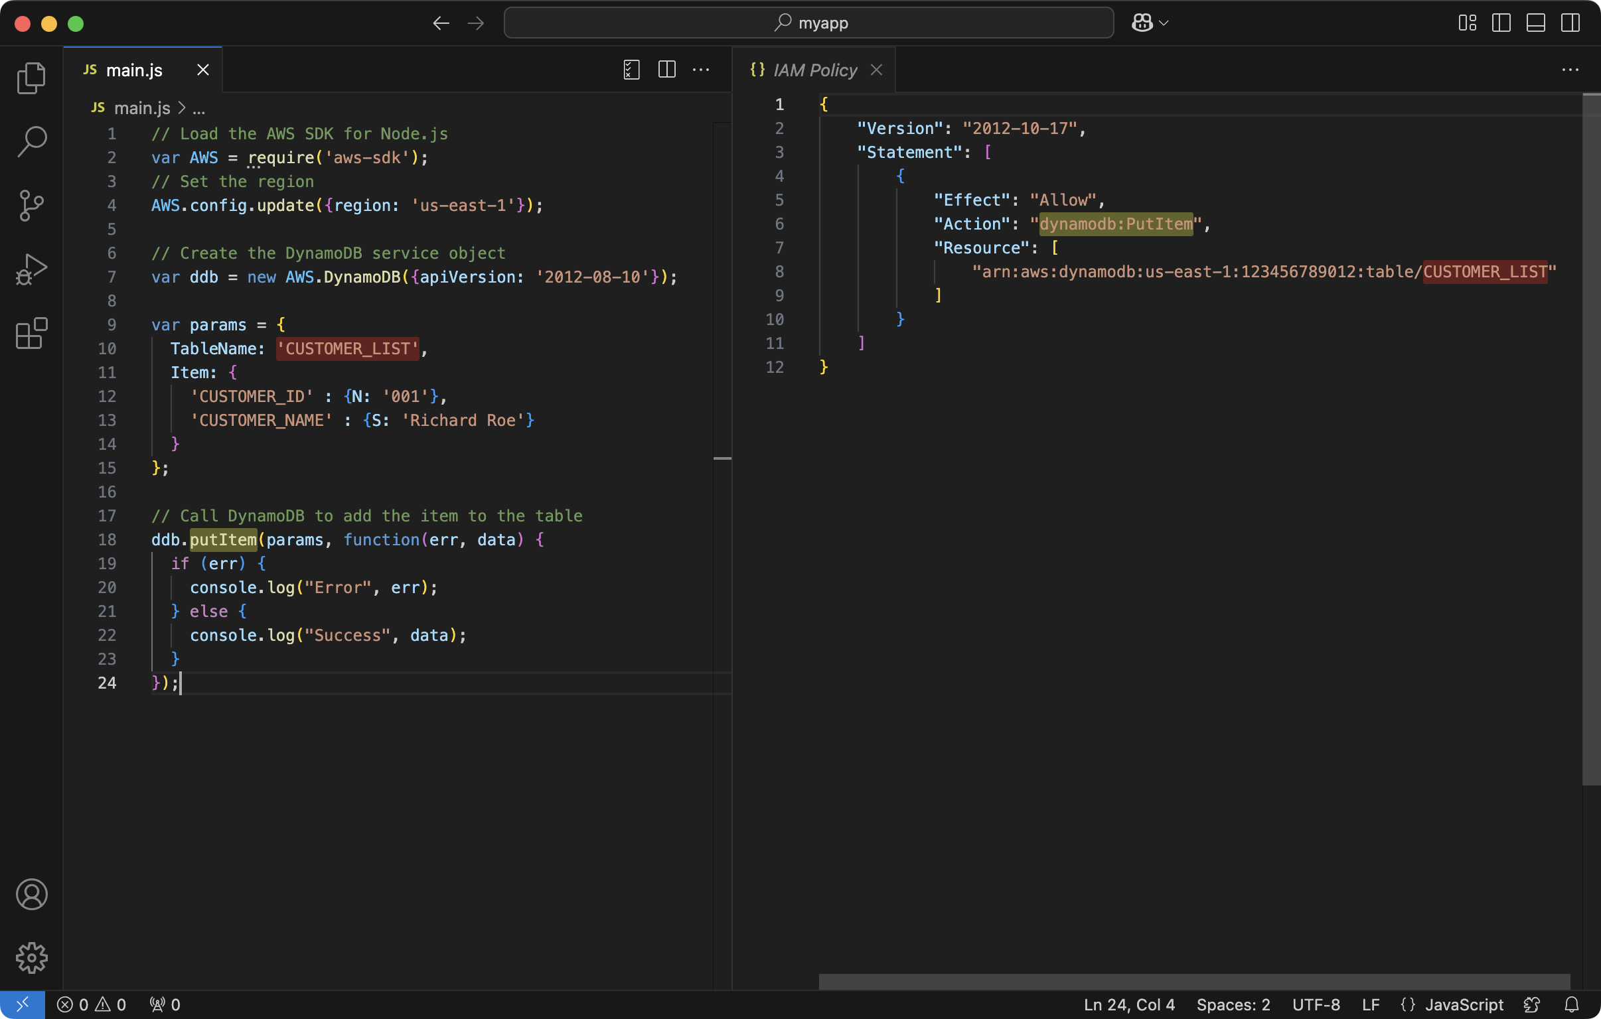
Task: Click JavaScript language mode in status bar
Action: pyautogui.click(x=1464, y=1004)
